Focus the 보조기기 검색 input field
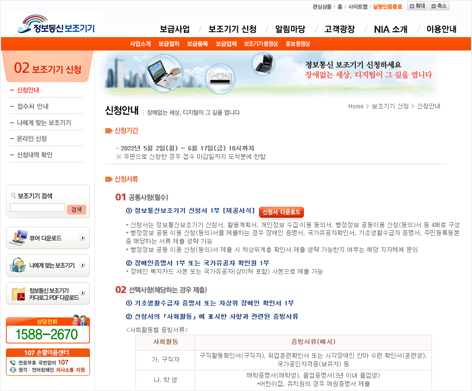 tap(38, 208)
